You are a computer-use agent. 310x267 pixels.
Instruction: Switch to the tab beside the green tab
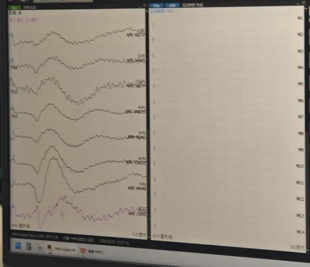(x=30, y=8)
